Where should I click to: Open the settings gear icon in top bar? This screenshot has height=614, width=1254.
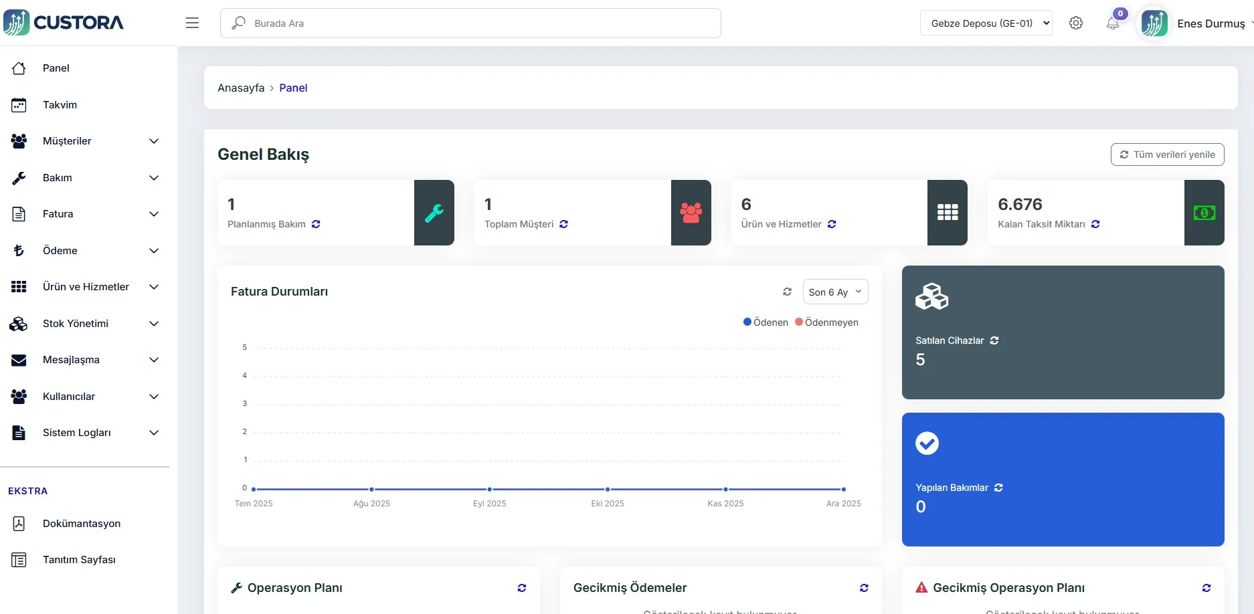pos(1076,23)
